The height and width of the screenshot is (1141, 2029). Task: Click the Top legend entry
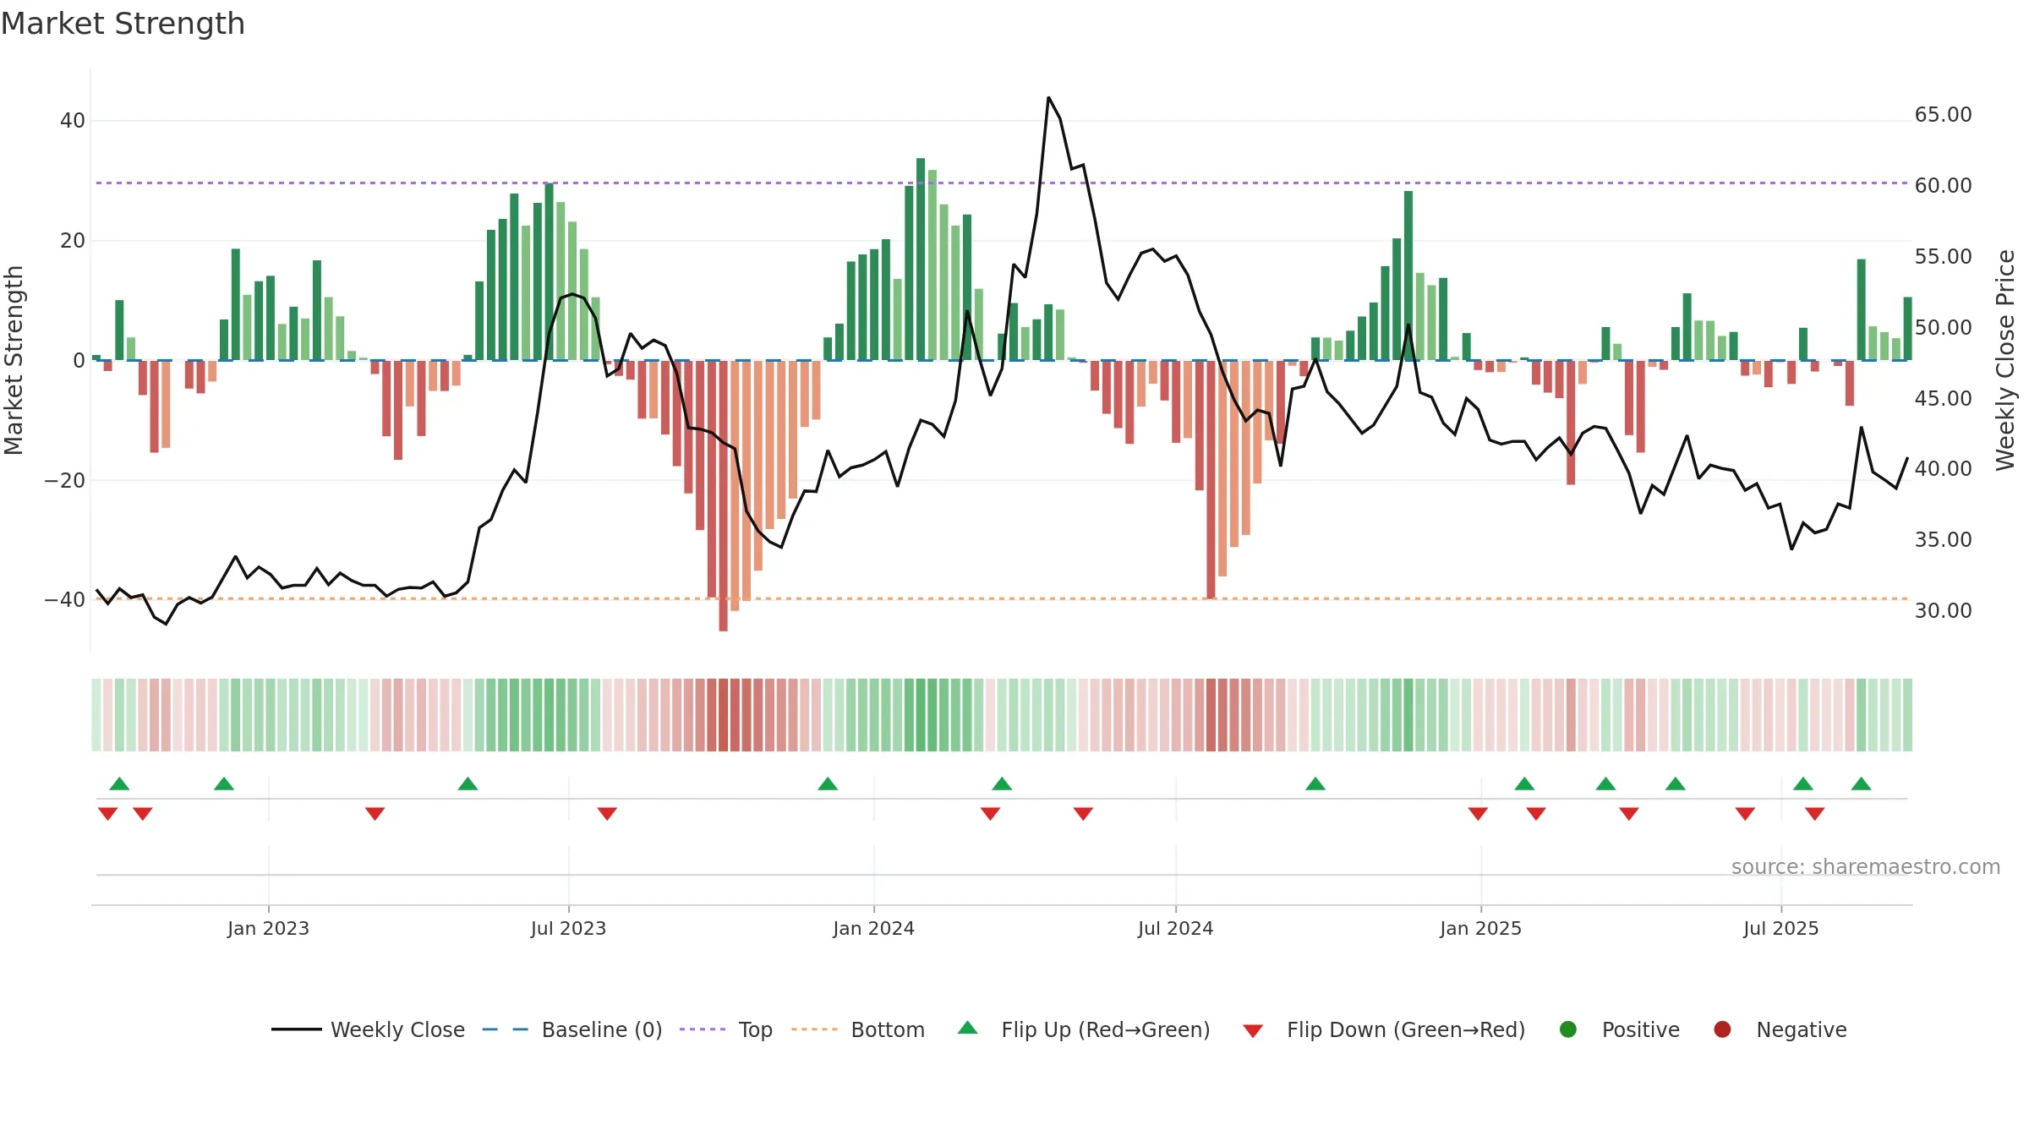[726, 1029]
